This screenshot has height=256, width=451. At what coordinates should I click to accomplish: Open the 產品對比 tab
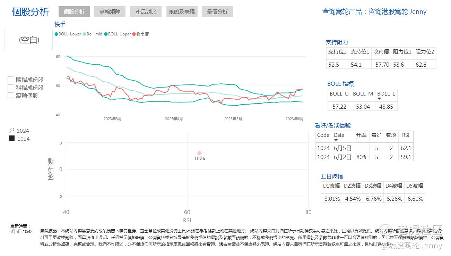click(146, 11)
